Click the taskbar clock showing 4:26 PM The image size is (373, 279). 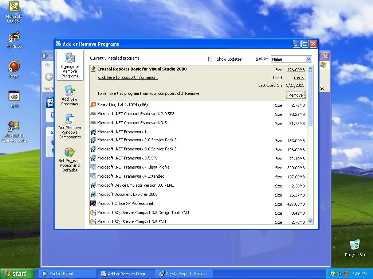click(x=360, y=274)
